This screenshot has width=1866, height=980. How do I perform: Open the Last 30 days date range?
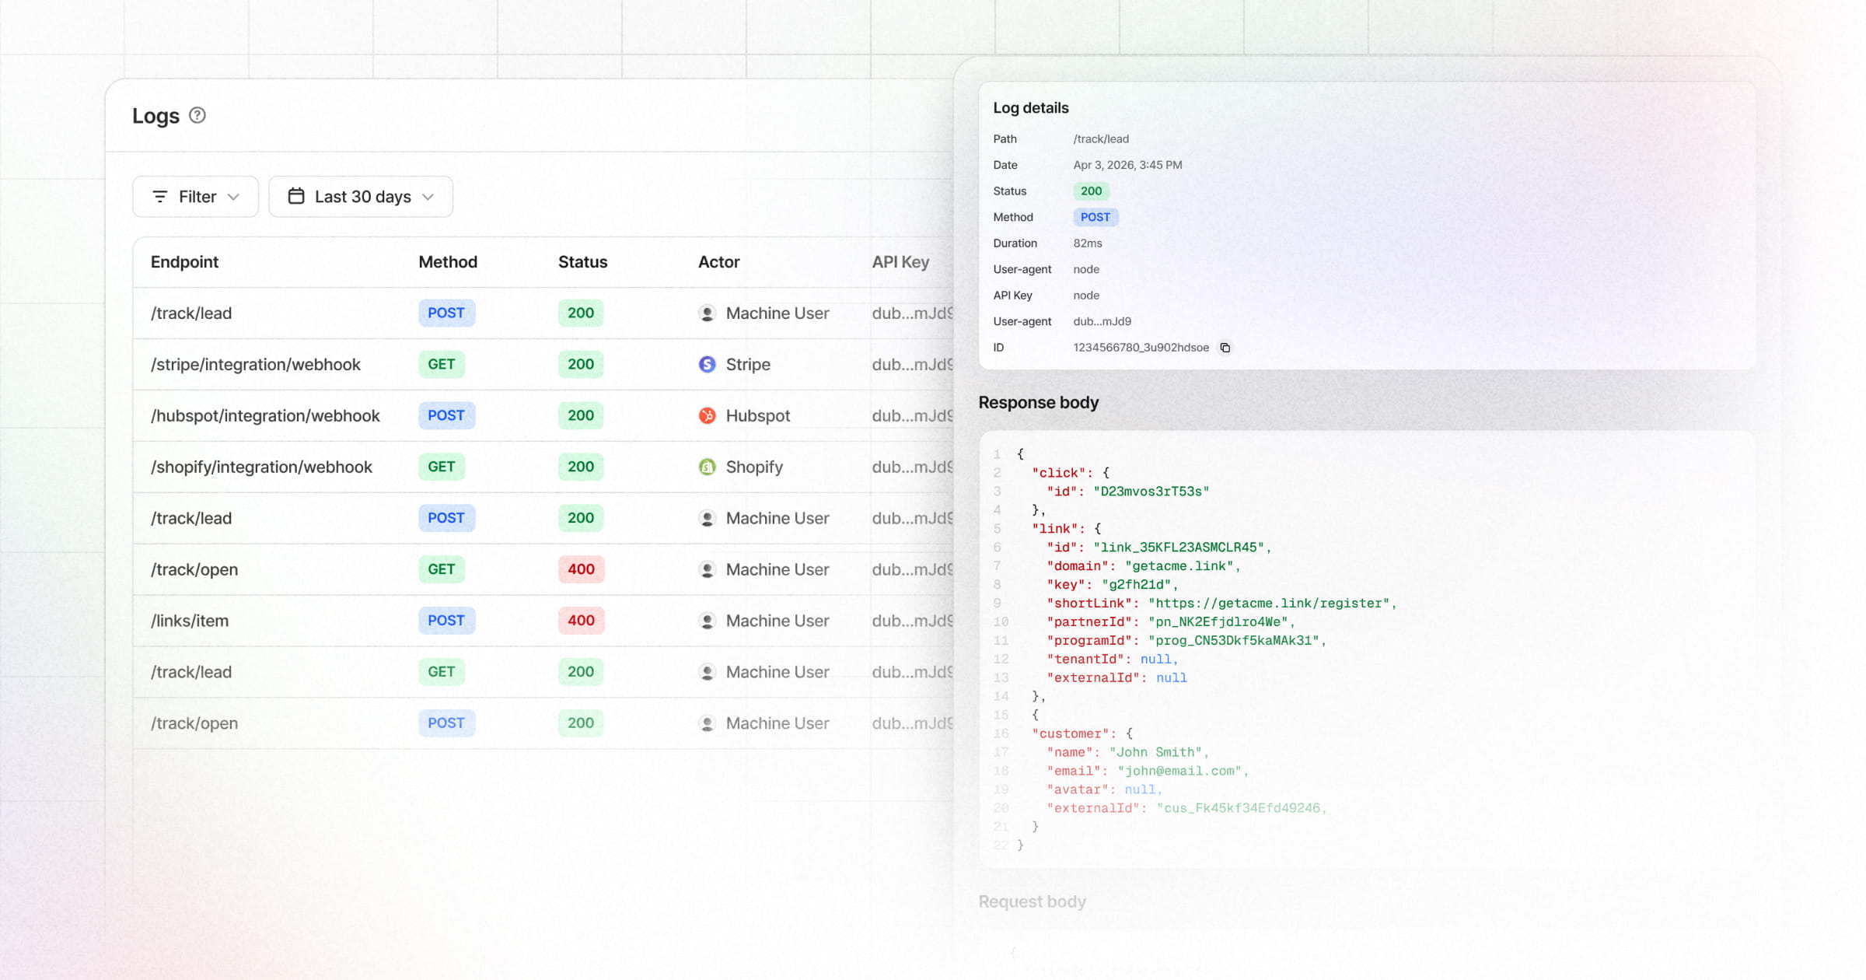point(361,197)
